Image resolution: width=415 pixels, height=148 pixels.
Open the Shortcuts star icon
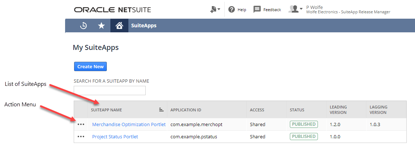[x=101, y=26]
